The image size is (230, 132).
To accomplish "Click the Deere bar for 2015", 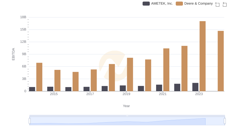I will [x=57, y=80].
